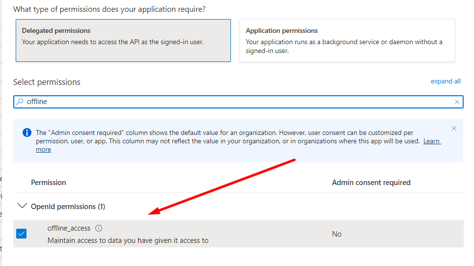474x266 pixels.
Task: Click the Permission column header
Action: [x=48, y=183]
